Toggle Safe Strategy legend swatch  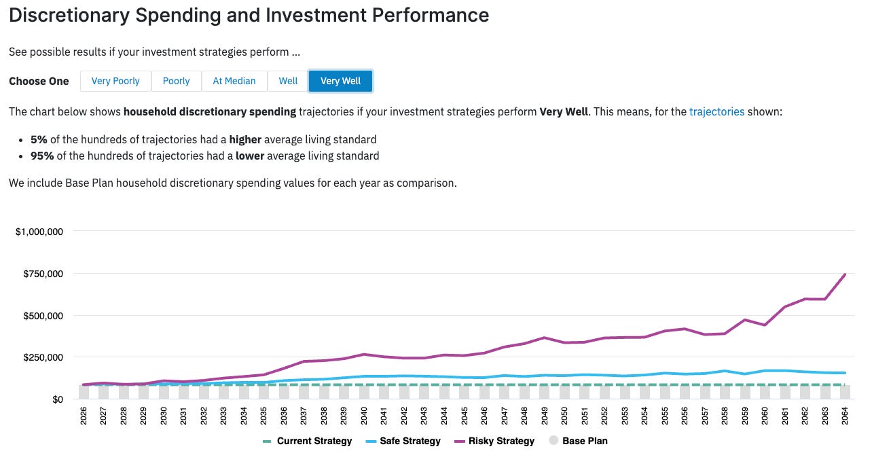pyautogui.click(x=371, y=441)
